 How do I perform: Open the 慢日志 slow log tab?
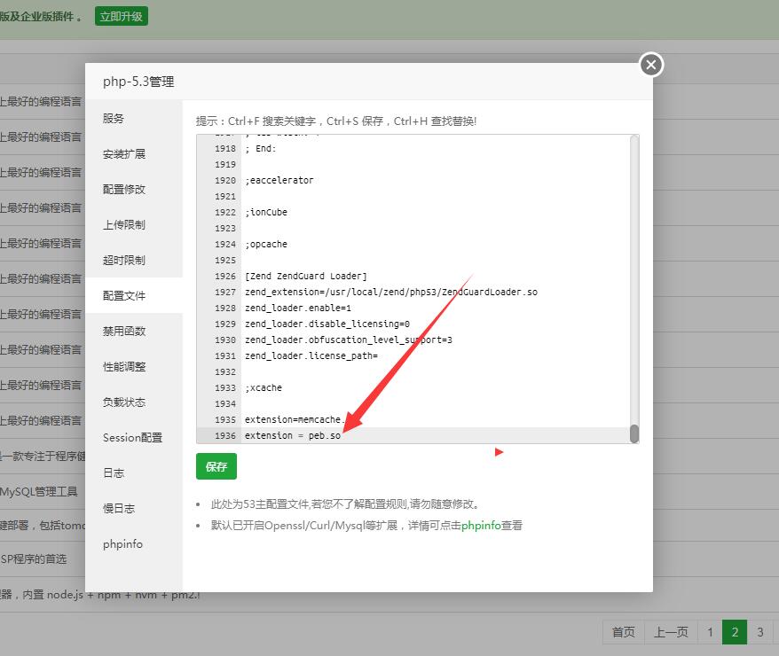(x=119, y=508)
